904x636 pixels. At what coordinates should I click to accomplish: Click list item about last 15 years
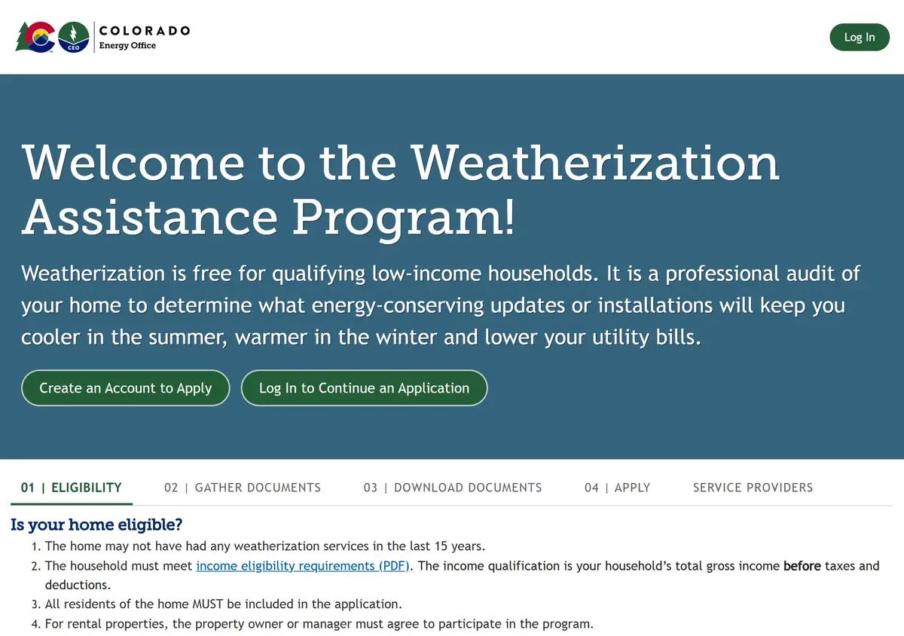pyautogui.click(x=265, y=546)
